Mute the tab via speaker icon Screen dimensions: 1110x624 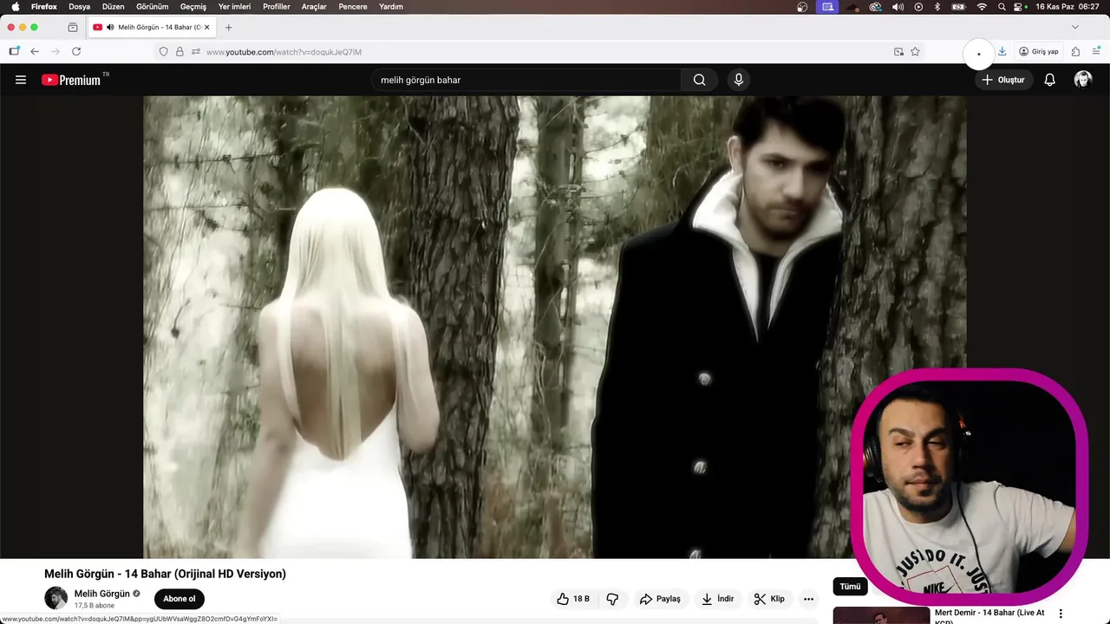click(110, 27)
